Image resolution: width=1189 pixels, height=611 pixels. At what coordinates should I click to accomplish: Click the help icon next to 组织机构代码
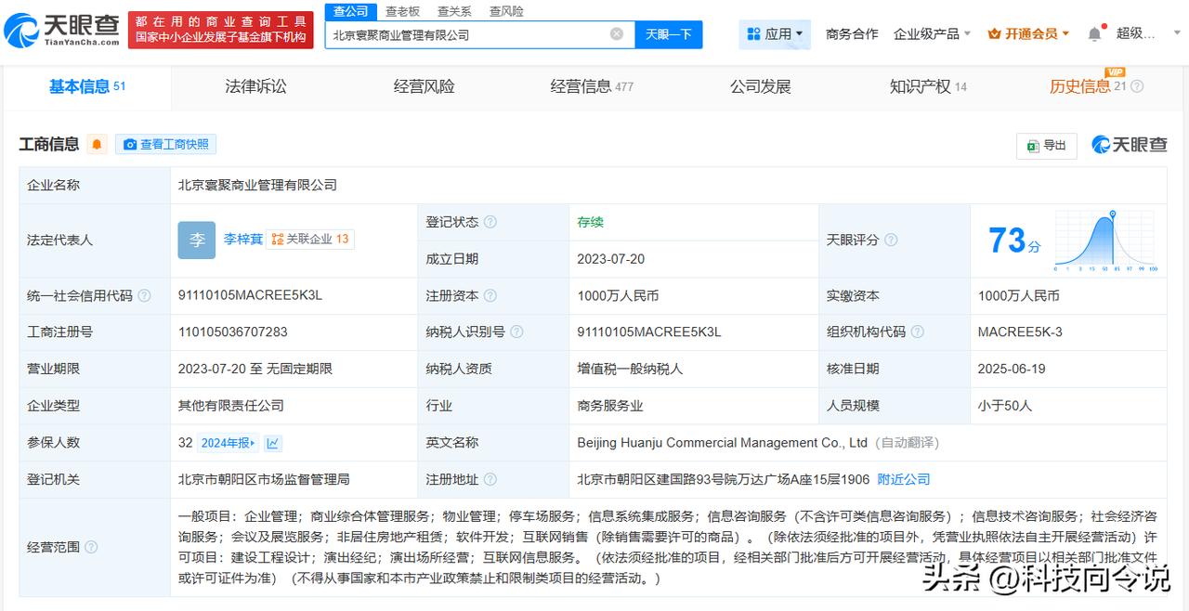coord(917,331)
